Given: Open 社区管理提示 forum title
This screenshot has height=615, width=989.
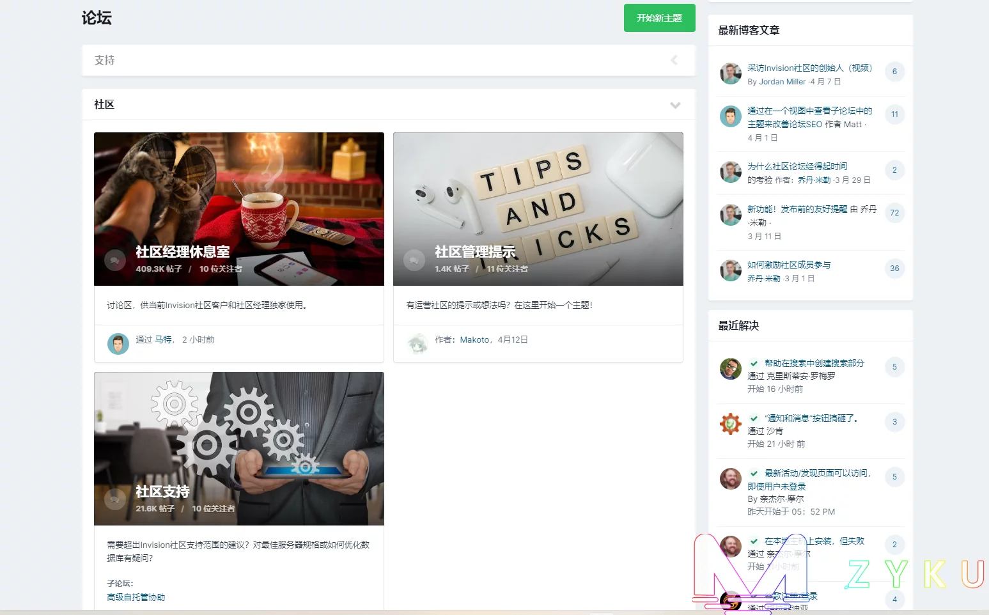Looking at the screenshot, I should 475,252.
